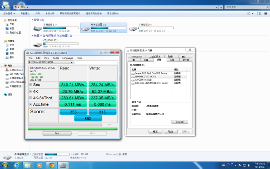270x169 pixels.
Task: Toggle the 4K test checkbox
Action: coord(30,91)
